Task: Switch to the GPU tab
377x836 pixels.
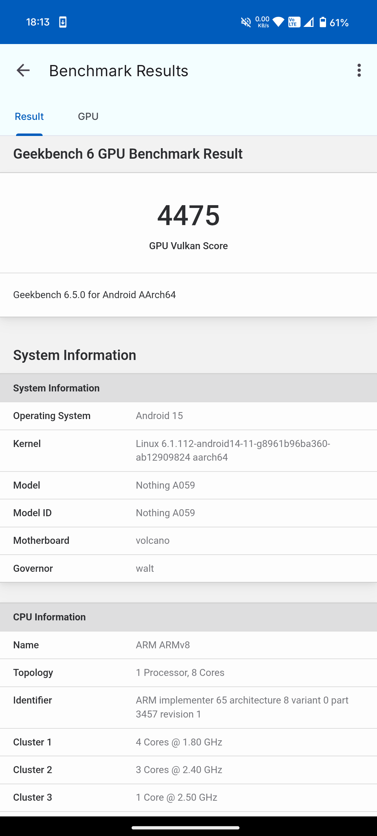Action: (88, 116)
